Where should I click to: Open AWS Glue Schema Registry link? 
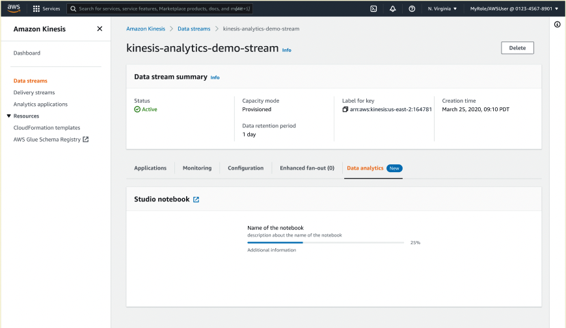pos(47,140)
